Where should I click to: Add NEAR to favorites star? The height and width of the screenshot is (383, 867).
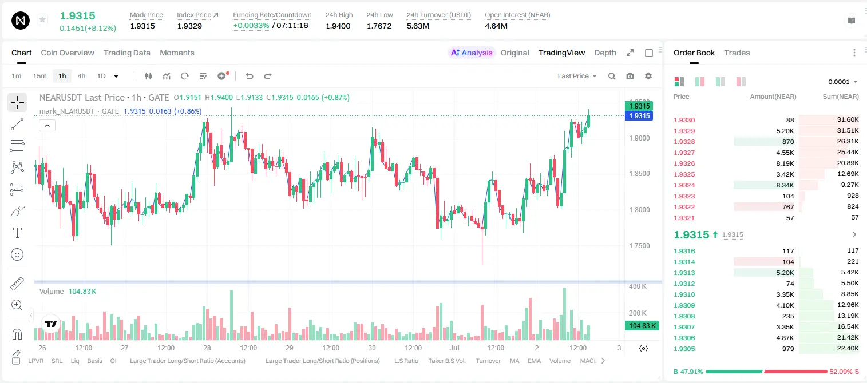tap(42, 20)
